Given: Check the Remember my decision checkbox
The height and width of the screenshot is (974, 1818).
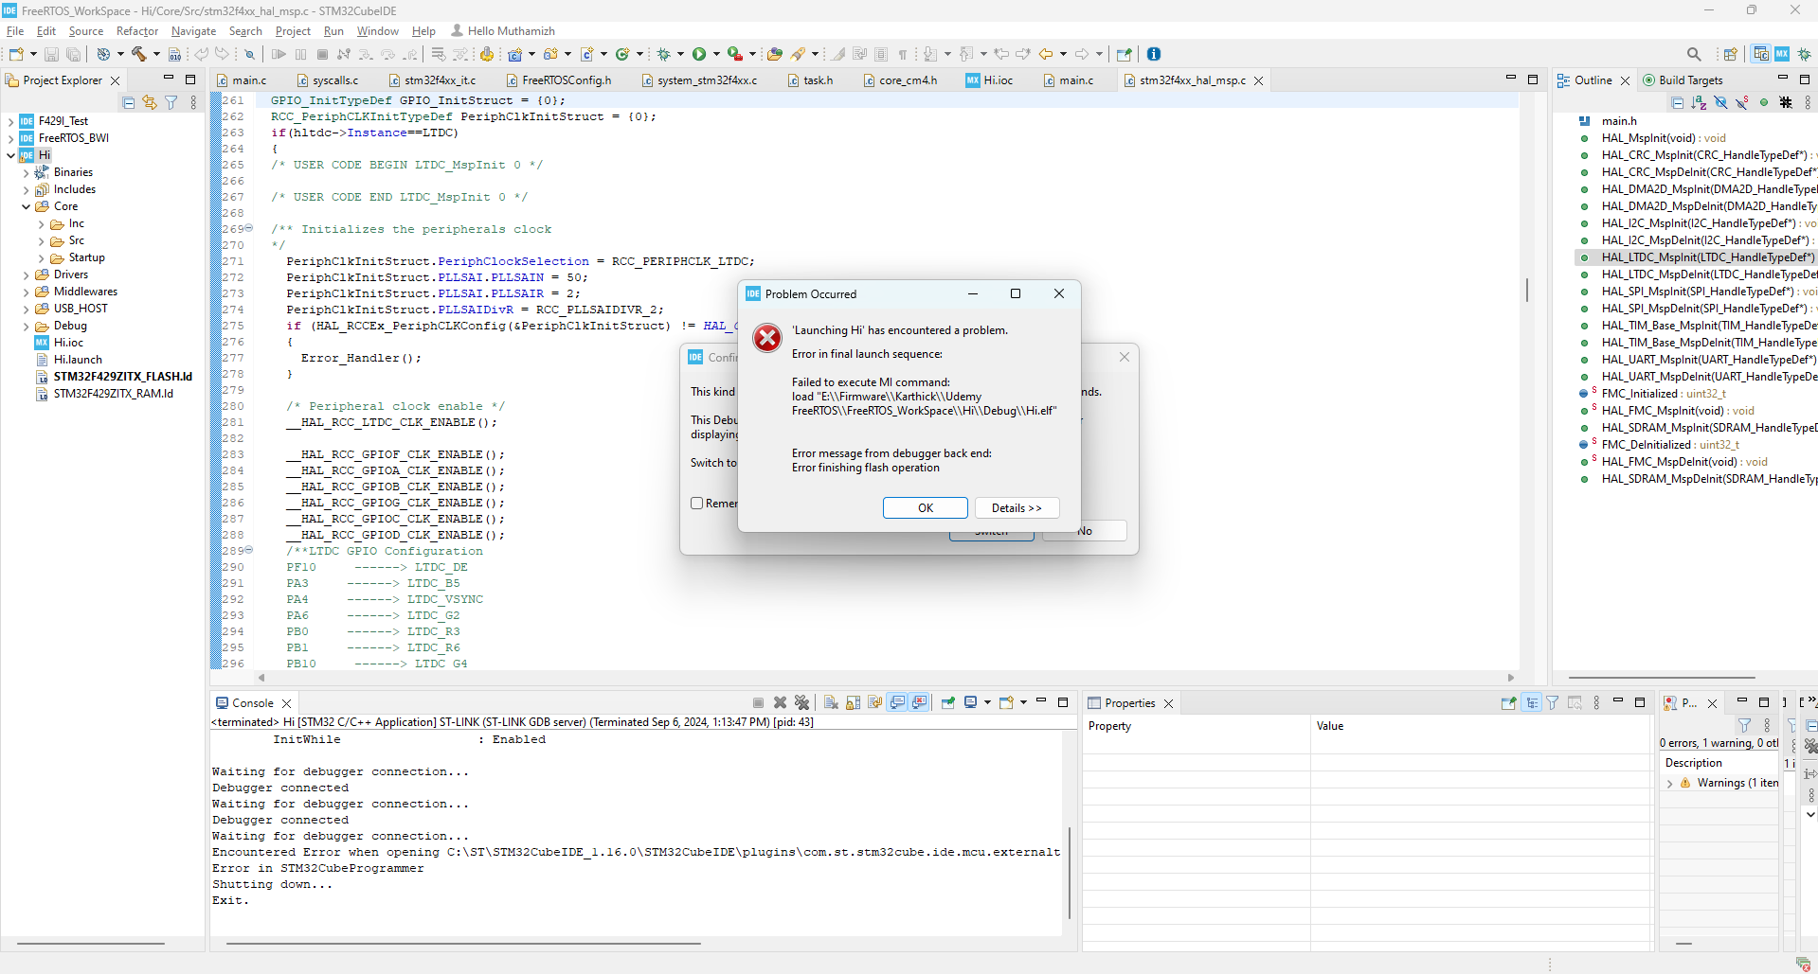Looking at the screenshot, I should click(x=697, y=504).
